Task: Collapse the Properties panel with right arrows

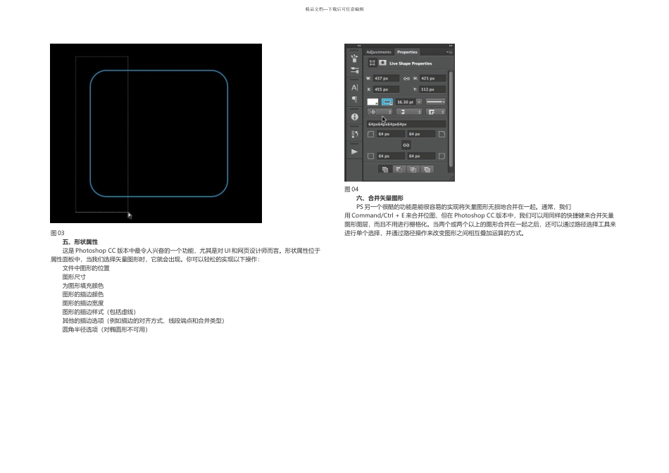Action: click(x=451, y=45)
